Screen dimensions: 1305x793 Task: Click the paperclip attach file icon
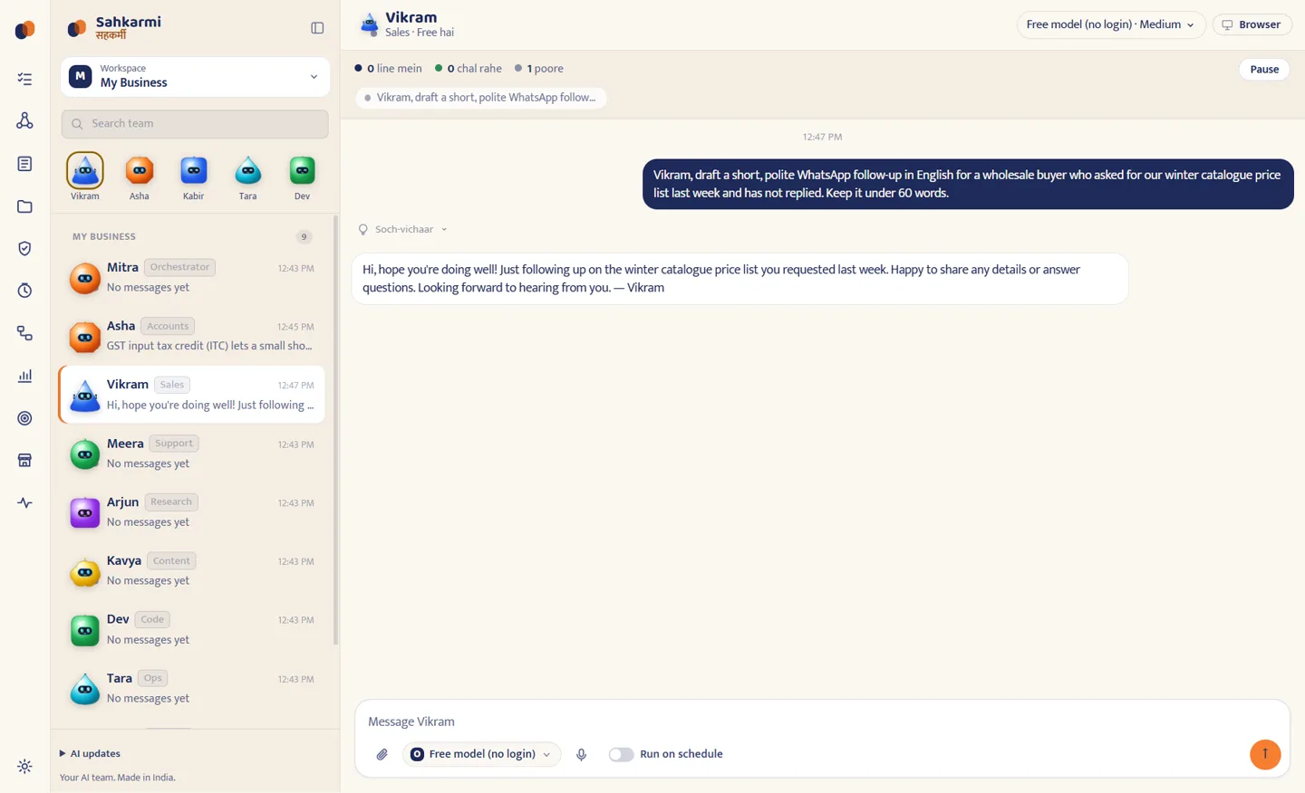[382, 754]
